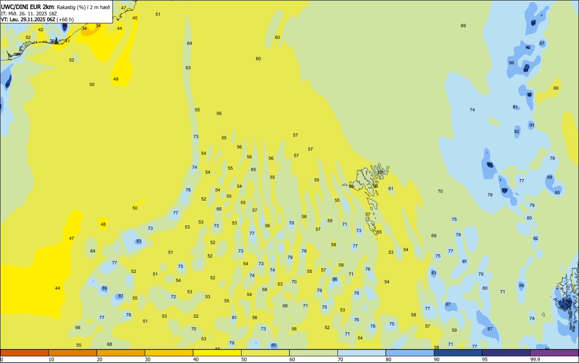
Task: Click the humidity value '49' on the map
Action: [x=116, y=79]
